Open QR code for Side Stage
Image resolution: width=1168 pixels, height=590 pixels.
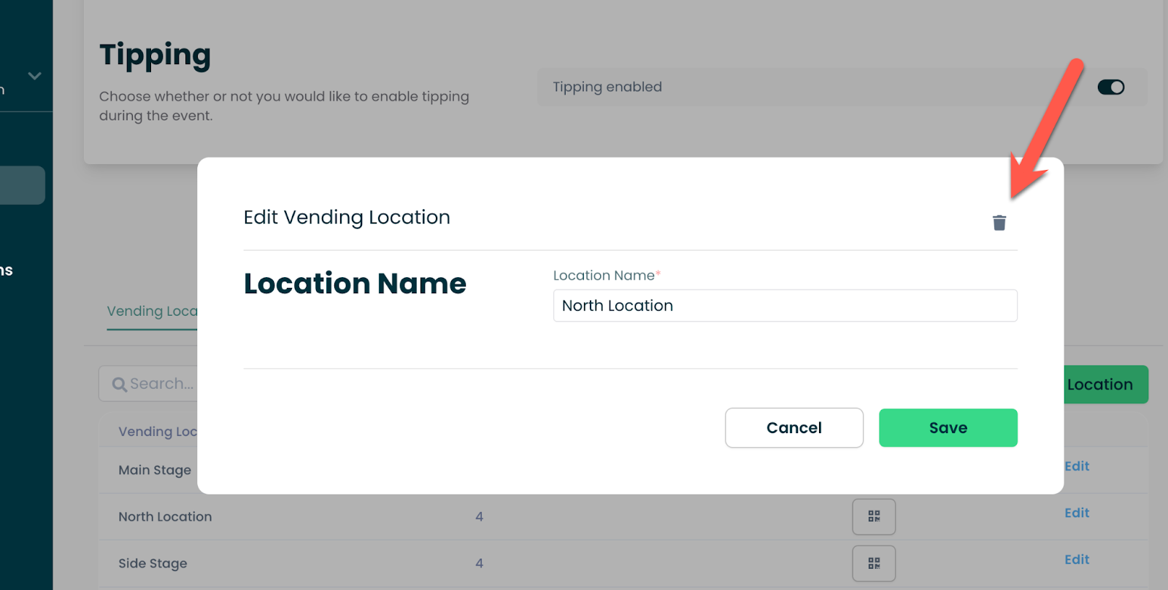874,563
